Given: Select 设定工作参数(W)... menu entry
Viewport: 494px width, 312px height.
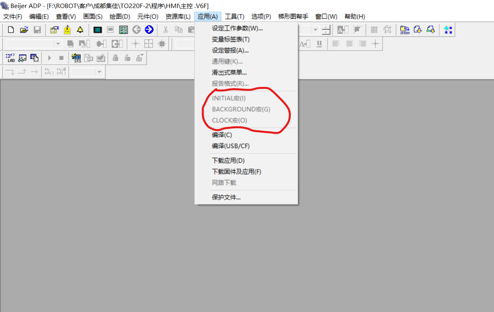Looking at the screenshot, I should pyautogui.click(x=237, y=28).
